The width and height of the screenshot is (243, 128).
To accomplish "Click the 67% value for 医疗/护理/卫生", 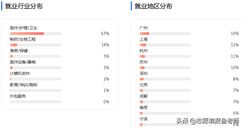I will 105,34.
